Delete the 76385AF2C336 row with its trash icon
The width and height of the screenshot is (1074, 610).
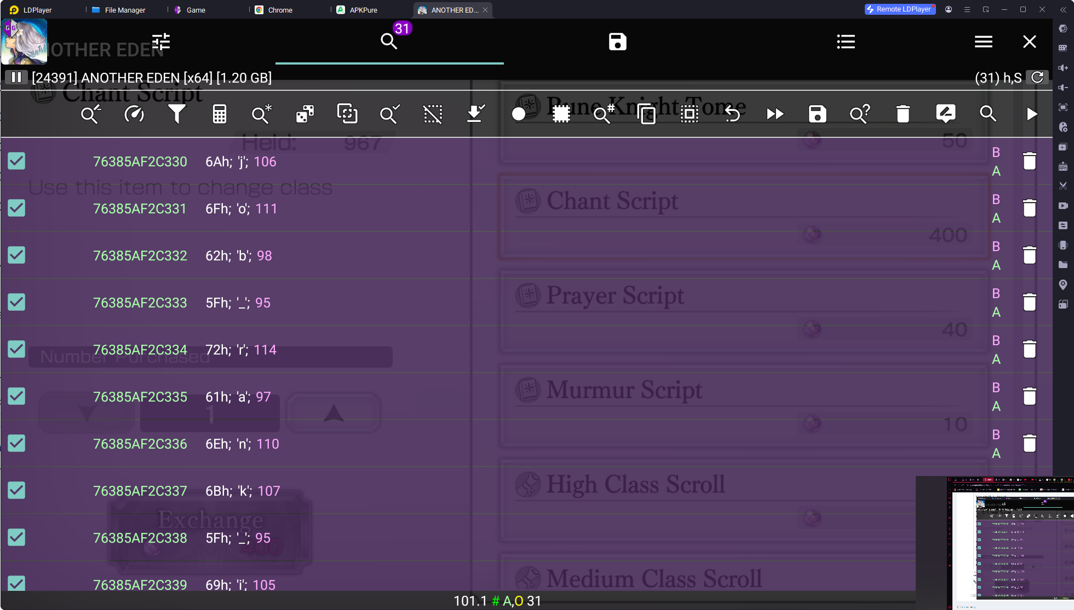(x=1030, y=443)
